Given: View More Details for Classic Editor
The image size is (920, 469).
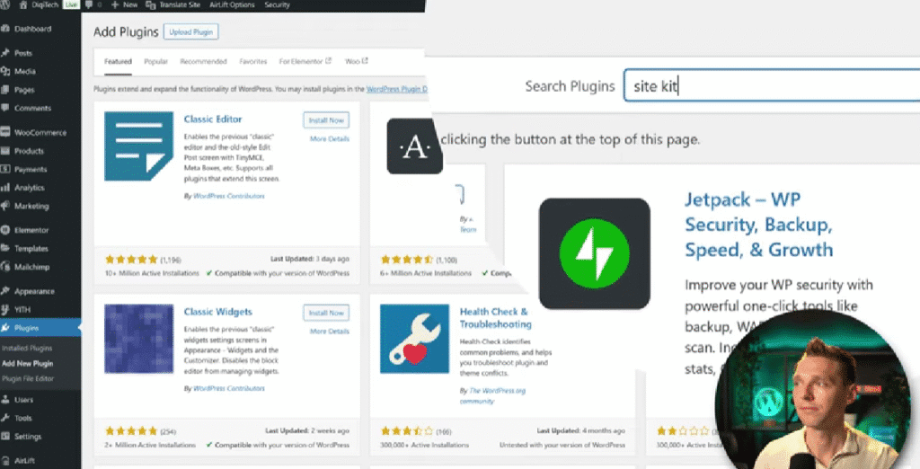Looking at the screenshot, I should 329,139.
